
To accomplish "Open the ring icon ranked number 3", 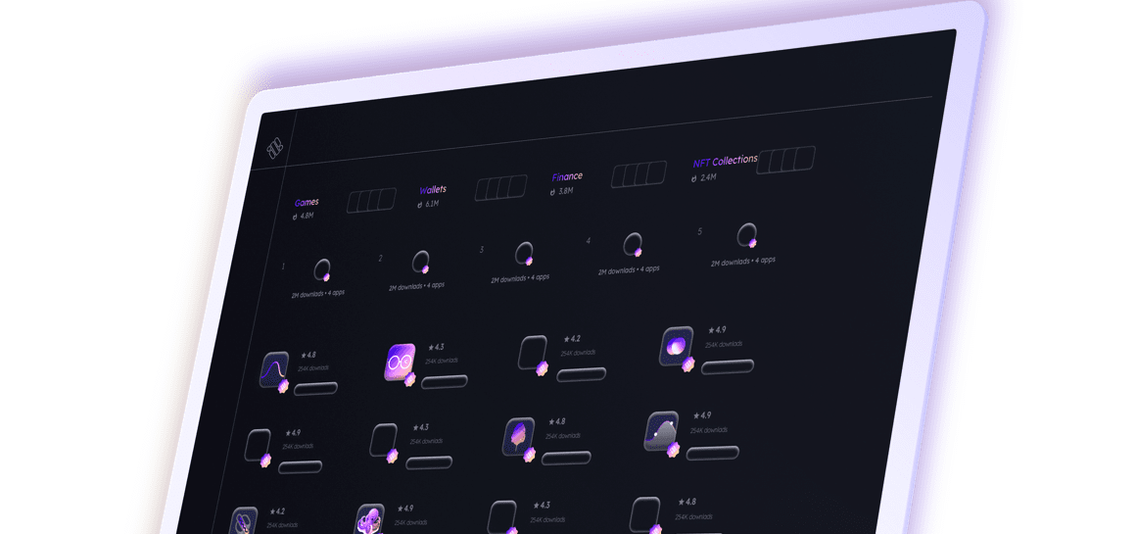I will (525, 254).
